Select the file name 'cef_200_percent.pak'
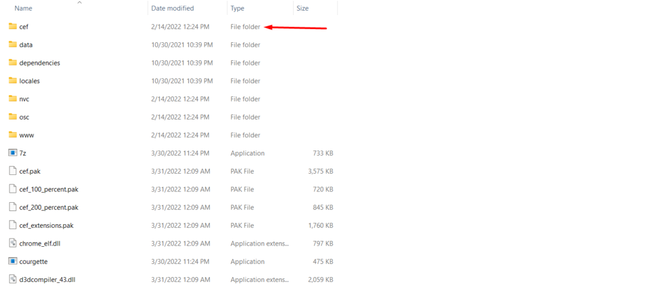Viewport: 645px width, 289px height. click(49, 208)
